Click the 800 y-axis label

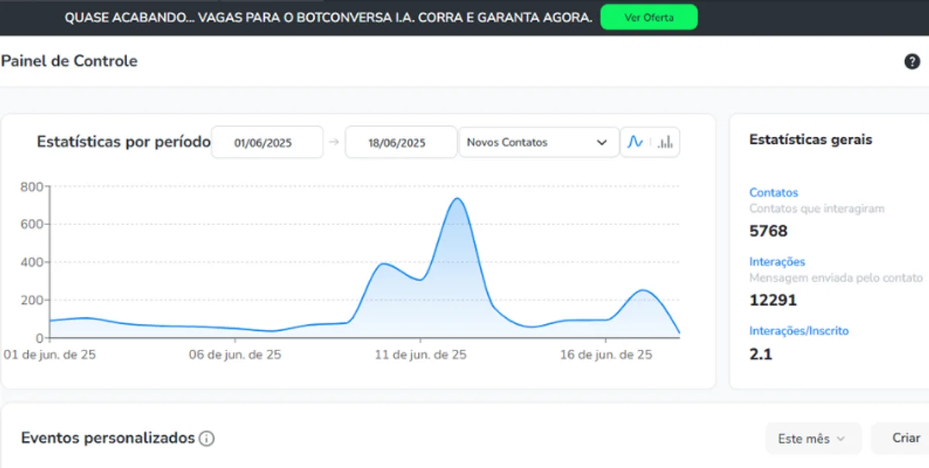pyautogui.click(x=31, y=186)
